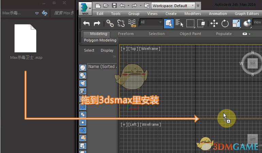This screenshot has height=153, width=262.
Task: Open Scene Explorer Select menu
Action: click(x=89, y=50)
